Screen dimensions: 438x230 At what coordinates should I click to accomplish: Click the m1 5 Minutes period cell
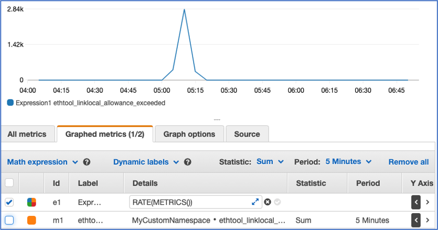[372, 221]
